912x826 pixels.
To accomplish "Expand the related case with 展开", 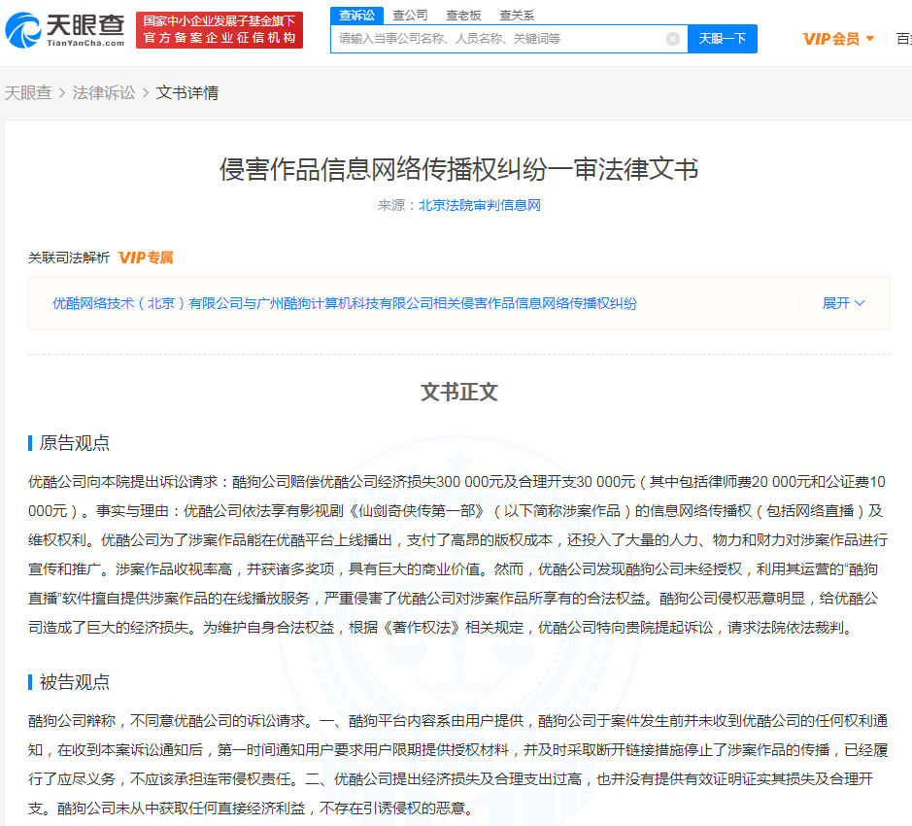I will click(x=843, y=303).
